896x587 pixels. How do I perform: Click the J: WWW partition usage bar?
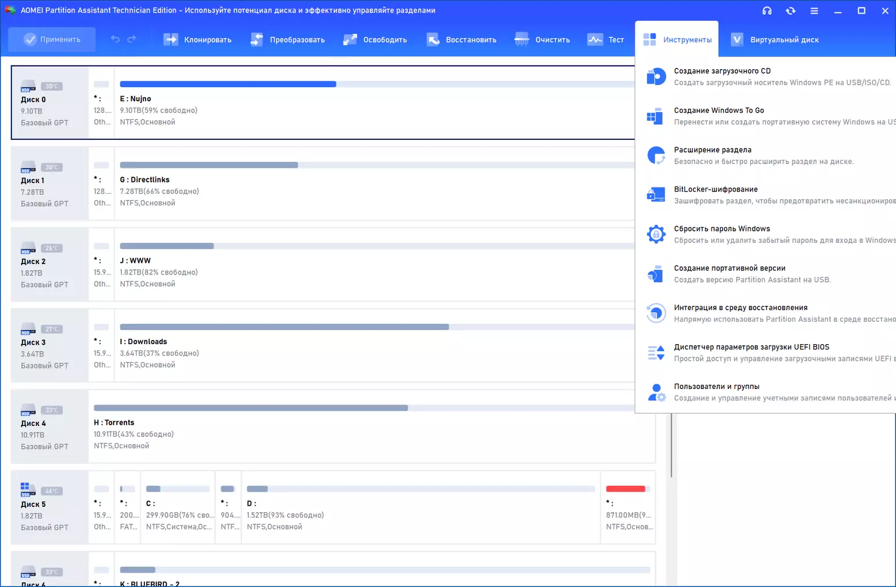377,246
